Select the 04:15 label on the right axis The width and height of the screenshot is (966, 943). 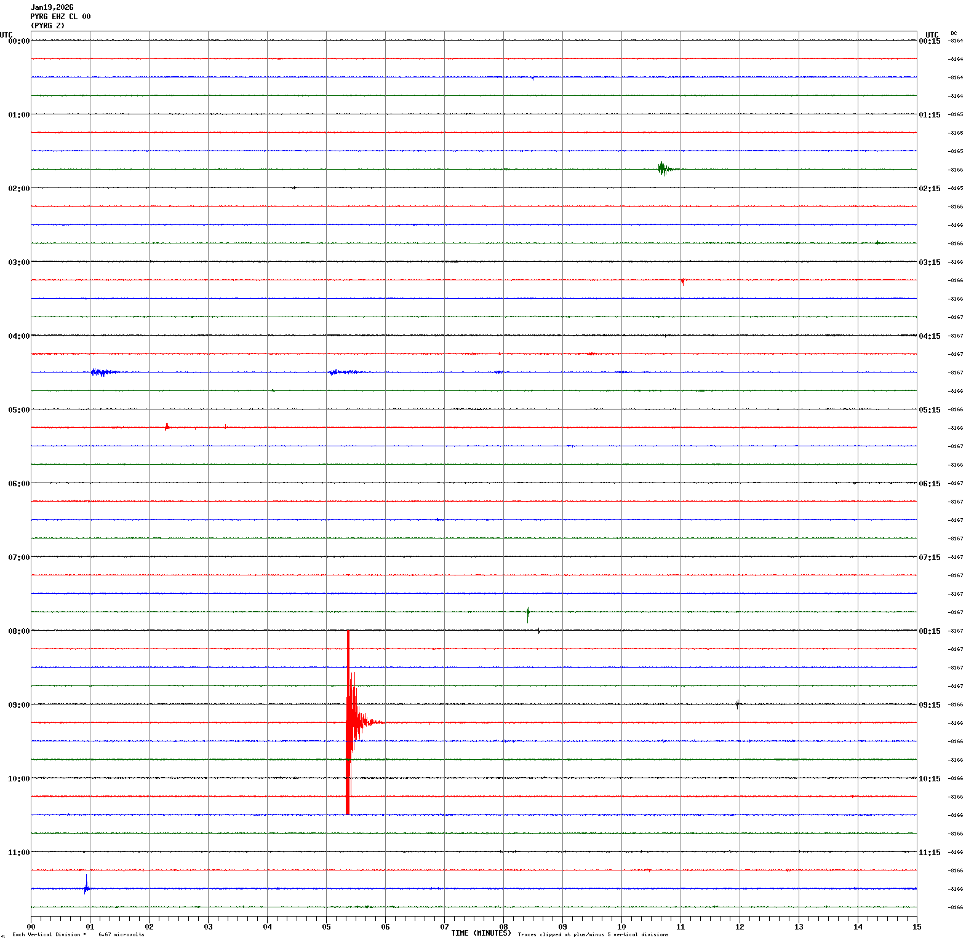click(x=929, y=336)
